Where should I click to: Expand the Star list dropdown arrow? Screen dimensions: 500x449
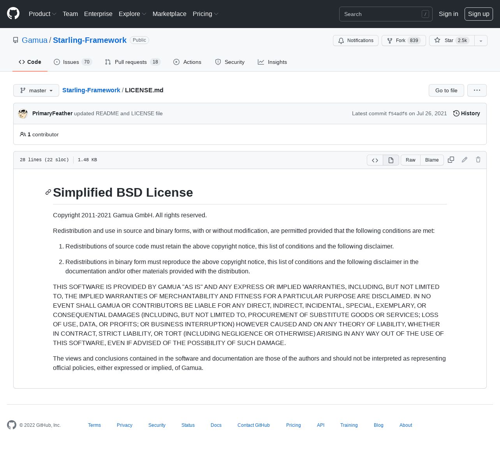(x=481, y=40)
